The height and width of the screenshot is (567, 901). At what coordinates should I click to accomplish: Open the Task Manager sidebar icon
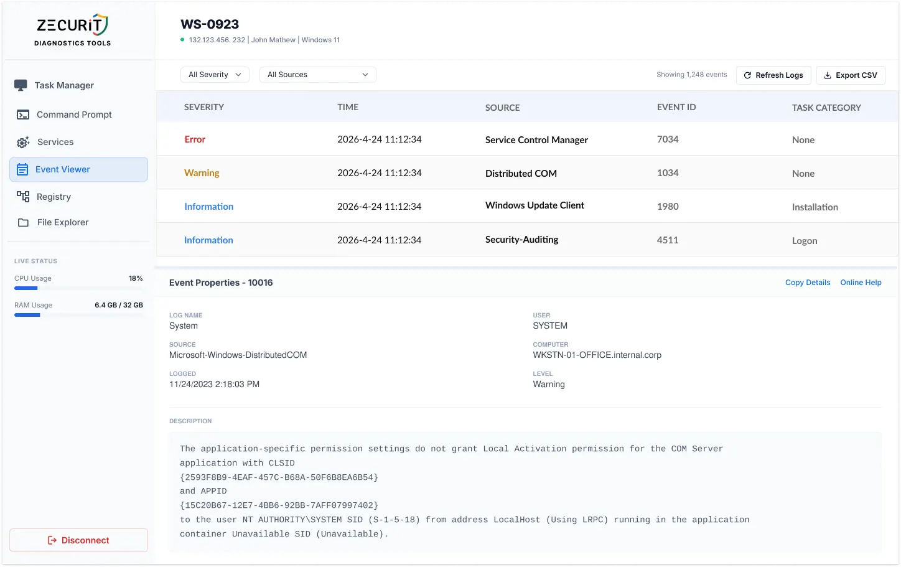point(22,85)
